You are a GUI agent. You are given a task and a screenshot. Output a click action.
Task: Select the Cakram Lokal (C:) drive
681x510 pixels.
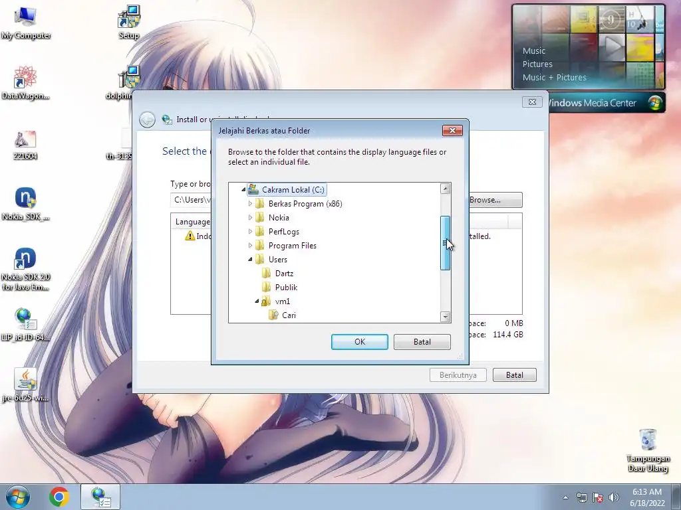pyautogui.click(x=287, y=189)
